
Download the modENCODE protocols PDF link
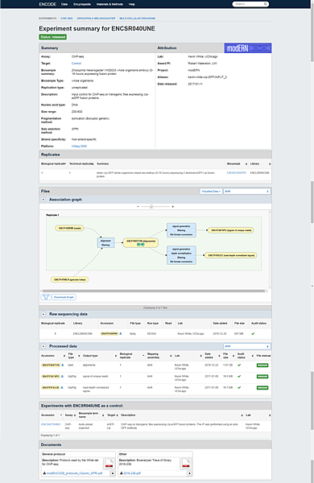(x=73, y=473)
